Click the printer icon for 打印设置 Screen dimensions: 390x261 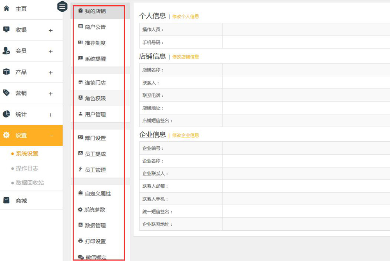[80, 241]
